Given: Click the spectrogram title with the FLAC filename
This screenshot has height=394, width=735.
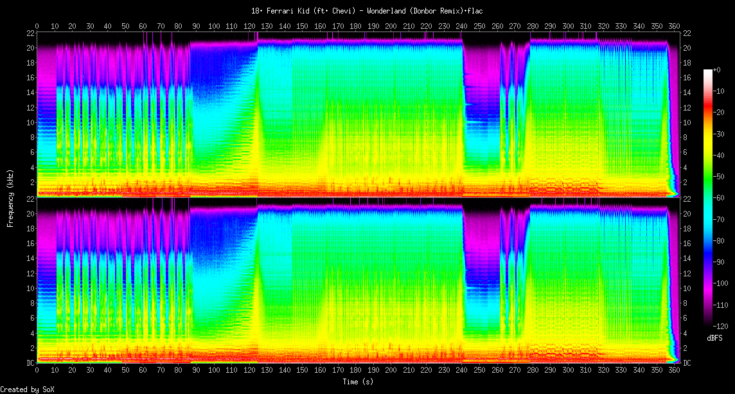Looking at the screenshot, I should (x=367, y=11).
